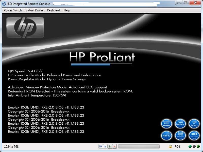Click the HP Power Profile Mode line

(x=55, y=75)
